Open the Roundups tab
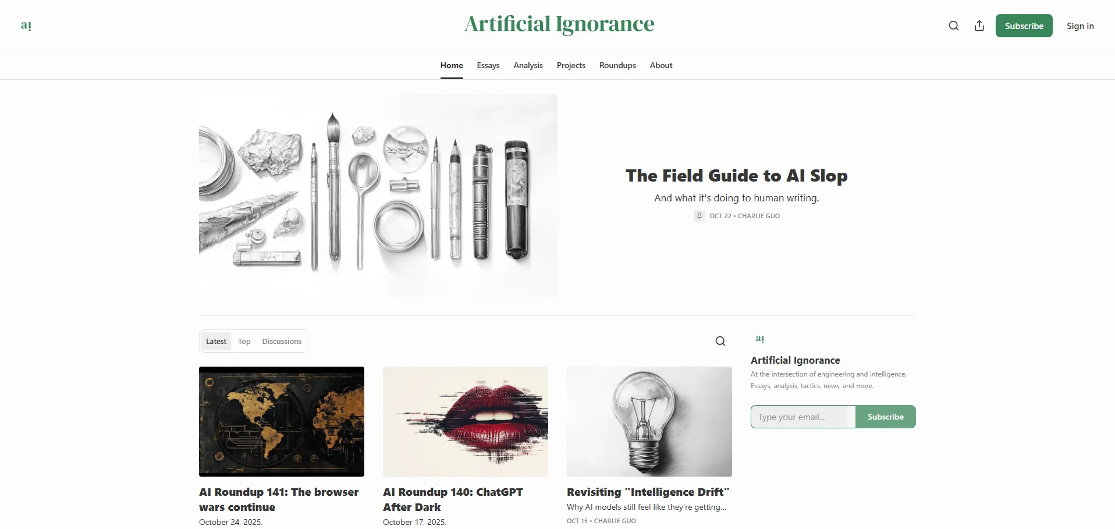1115x529 pixels. click(x=617, y=65)
